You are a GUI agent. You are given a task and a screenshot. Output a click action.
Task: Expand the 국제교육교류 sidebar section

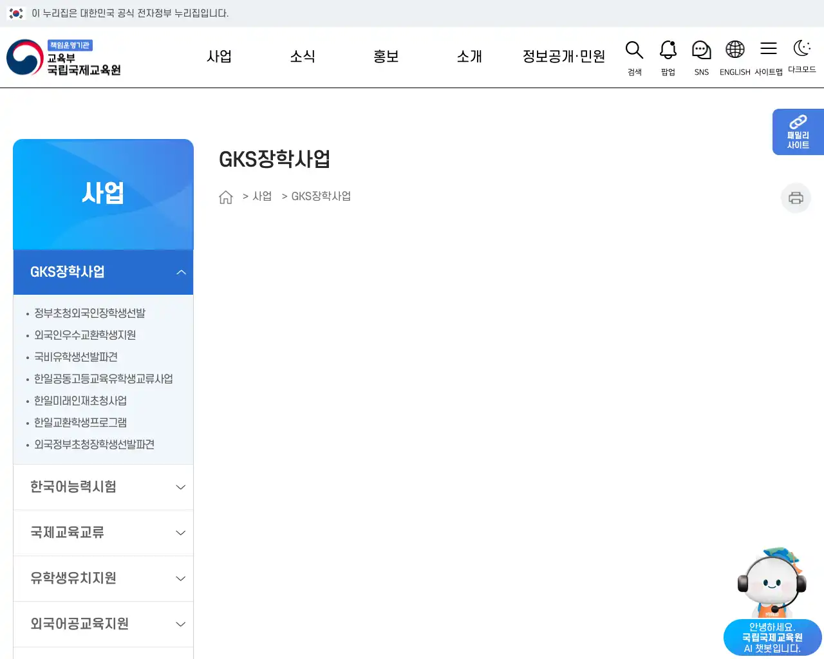coord(103,533)
